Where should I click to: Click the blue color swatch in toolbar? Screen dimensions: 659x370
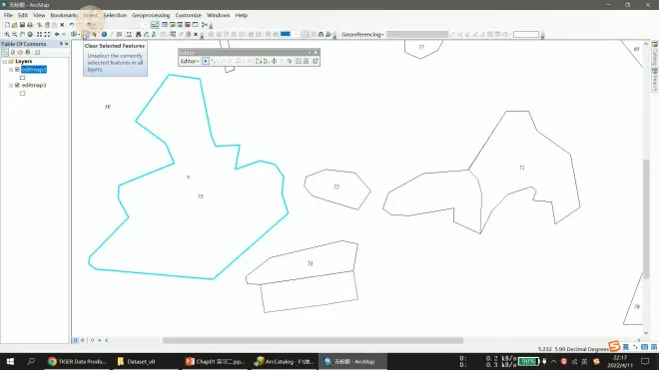(286, 34)
